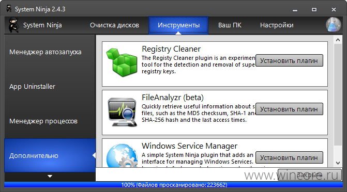
Task: Select Менеджер автозапуска in the sidebar
Action: (50, 52)
